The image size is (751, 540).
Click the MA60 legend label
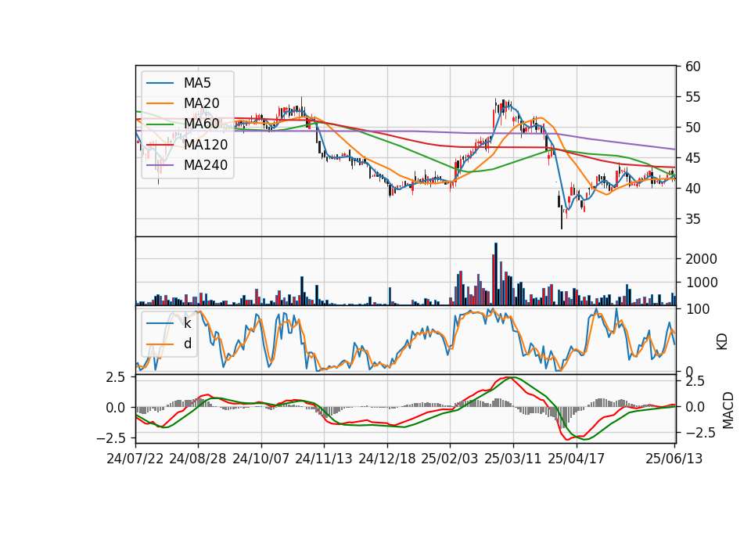point(201,124)
